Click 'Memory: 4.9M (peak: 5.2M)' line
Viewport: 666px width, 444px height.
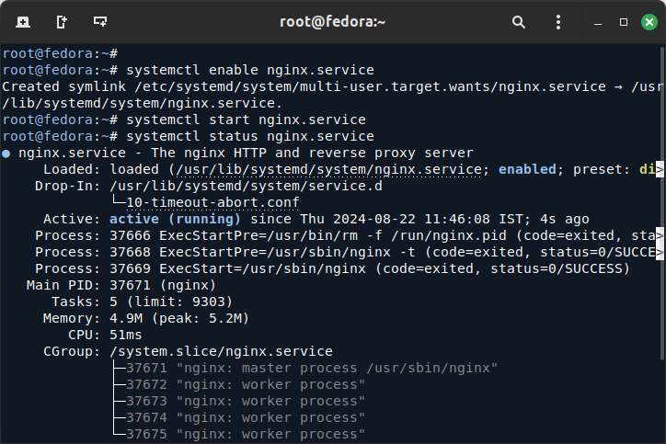145,318
